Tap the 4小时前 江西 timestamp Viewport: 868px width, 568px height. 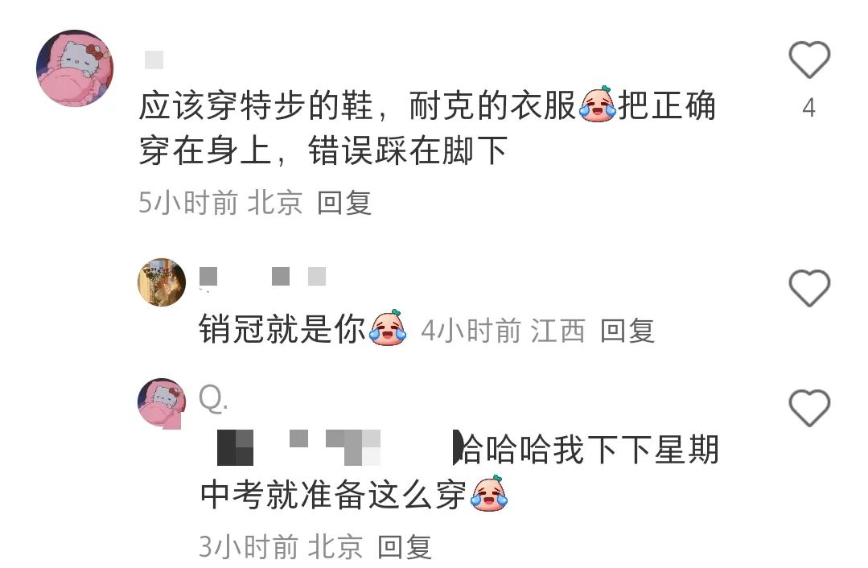[504, 331]
